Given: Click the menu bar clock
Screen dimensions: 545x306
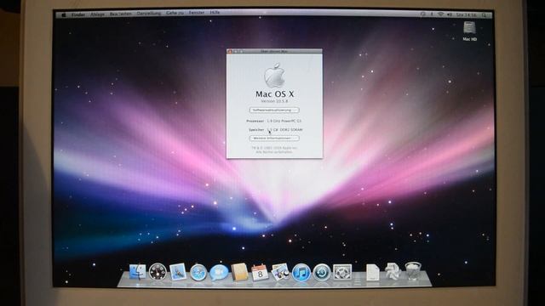Looking at the screenshot, I should click(467, 15).
